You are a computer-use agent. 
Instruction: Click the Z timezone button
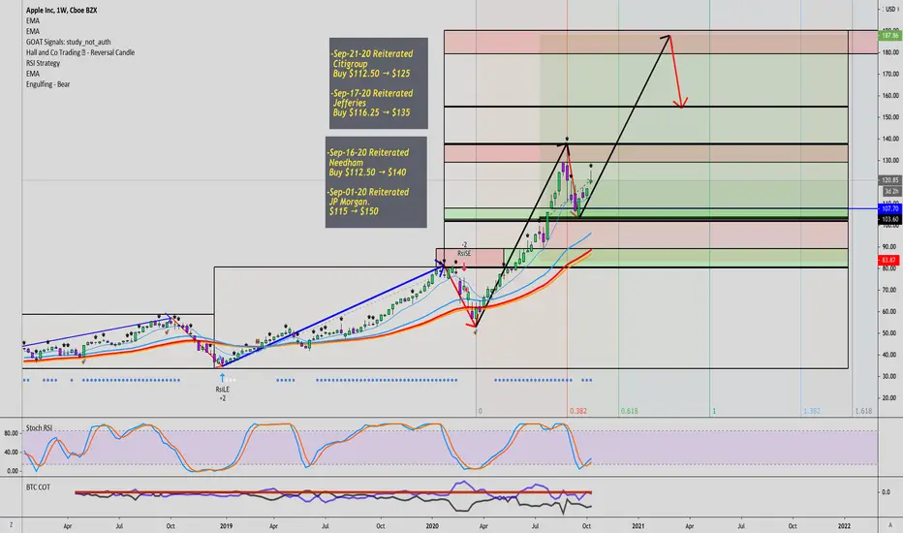[x=11, y=525]
